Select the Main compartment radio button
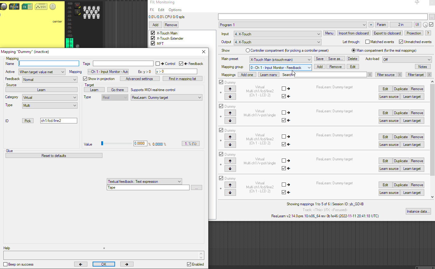 coord(353,50)
